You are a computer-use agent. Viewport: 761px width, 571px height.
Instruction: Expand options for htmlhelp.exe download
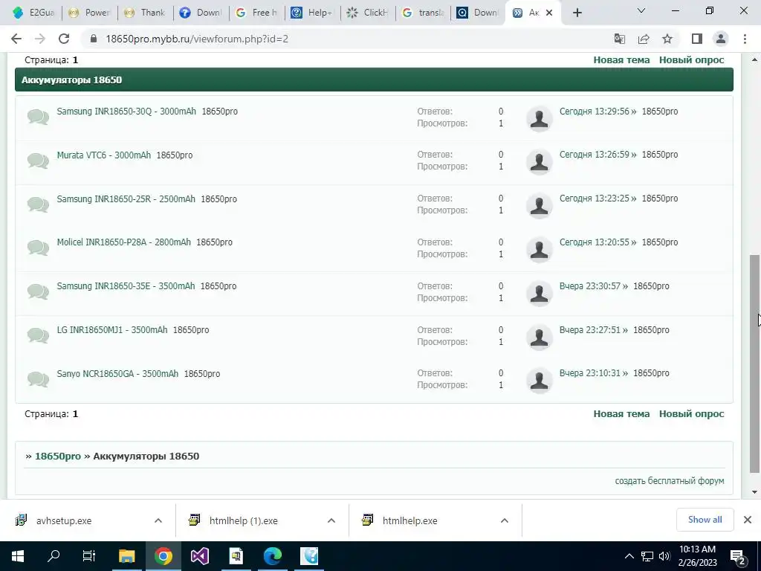pyautogui.click(x=505, y=520)
